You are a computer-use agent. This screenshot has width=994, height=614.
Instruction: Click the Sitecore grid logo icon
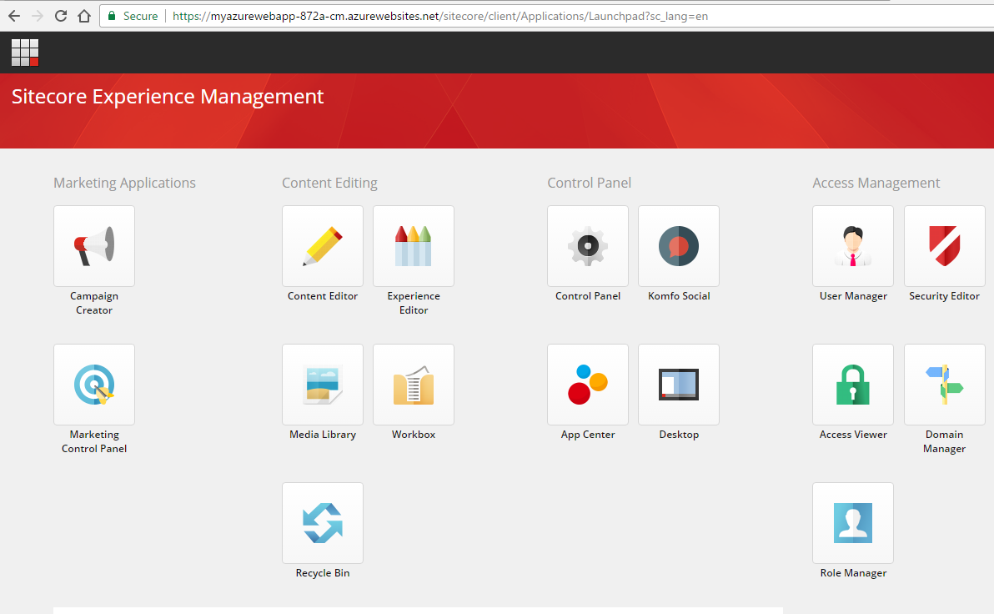[25, 53]
